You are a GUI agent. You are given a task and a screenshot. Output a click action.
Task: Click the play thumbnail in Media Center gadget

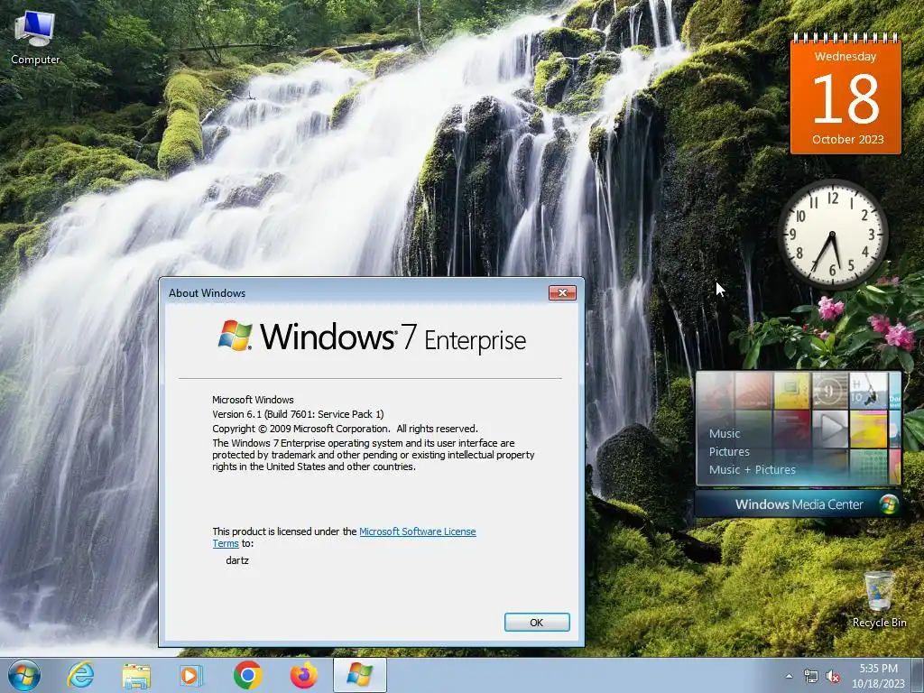pos(830,429)
